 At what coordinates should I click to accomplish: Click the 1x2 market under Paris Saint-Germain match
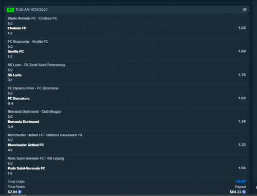pyautogui.click(x=10, y=164)
